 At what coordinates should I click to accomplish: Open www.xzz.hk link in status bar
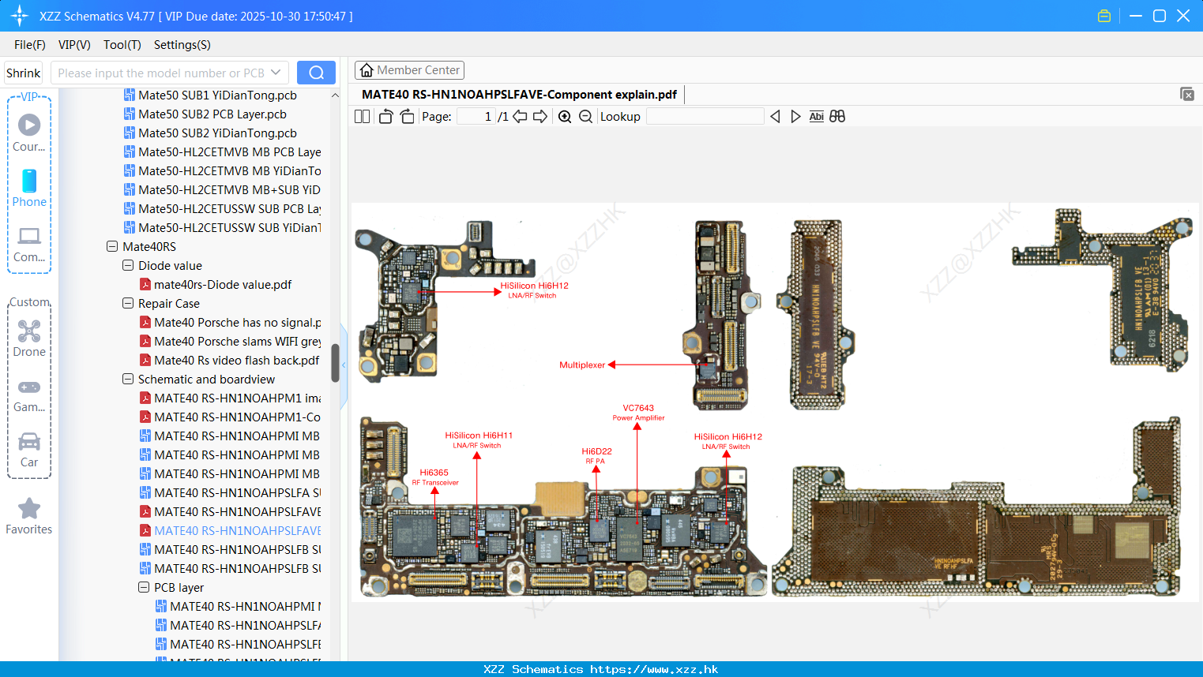click(654, 669)
